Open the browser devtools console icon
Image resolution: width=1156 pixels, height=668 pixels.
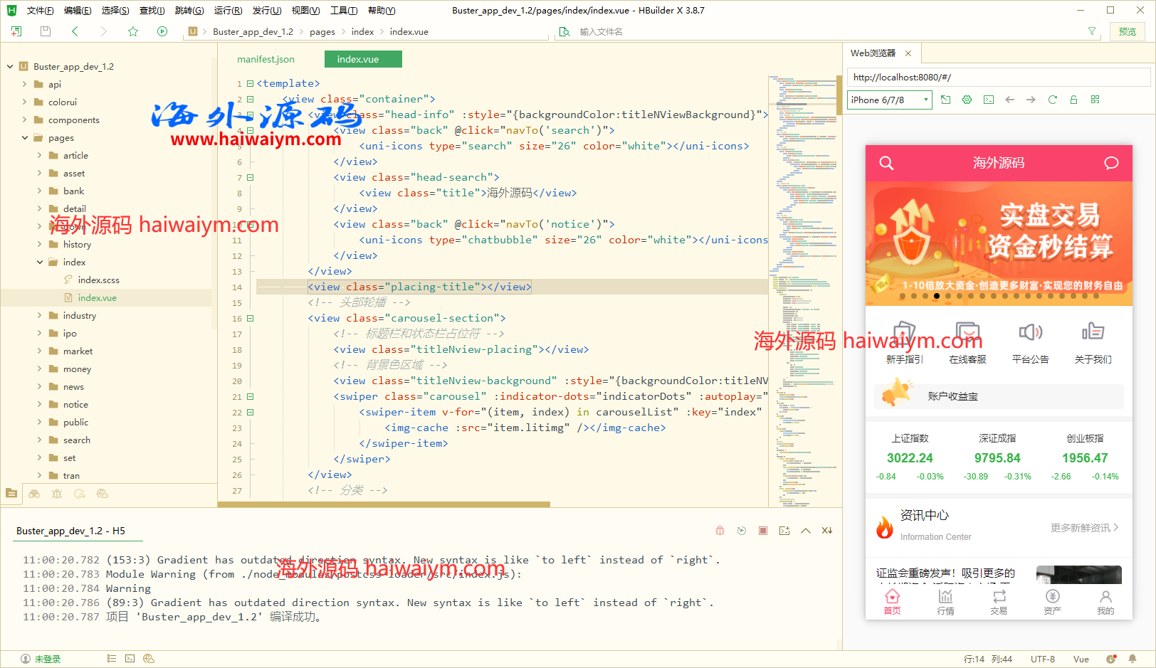pyautogui.click(x=988, y=100)
